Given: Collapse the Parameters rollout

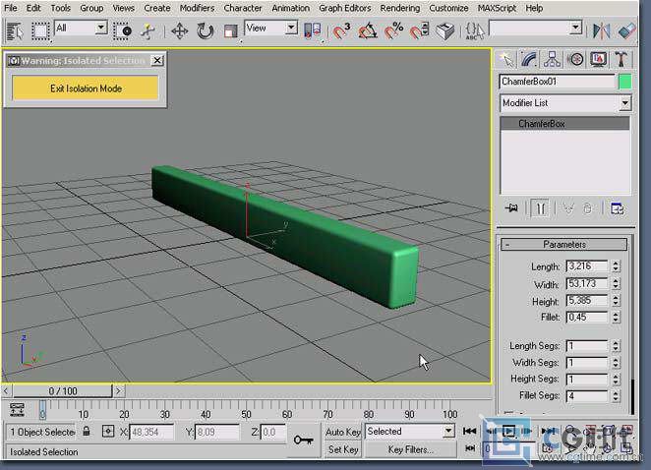Looking at the screenshot, I should click(x=563, y=245).
